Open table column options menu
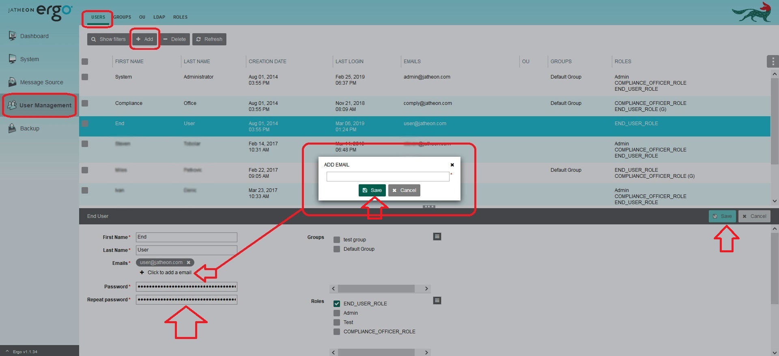Image resolution: width=779 pixels, height=356 pixels. click(773, 62)
